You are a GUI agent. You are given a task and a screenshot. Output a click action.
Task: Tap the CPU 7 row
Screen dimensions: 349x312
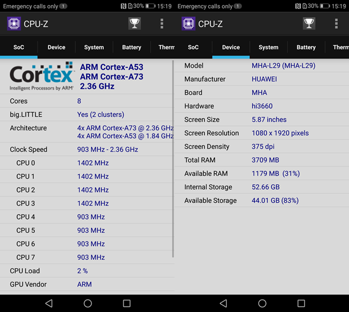tap(87, 257)
